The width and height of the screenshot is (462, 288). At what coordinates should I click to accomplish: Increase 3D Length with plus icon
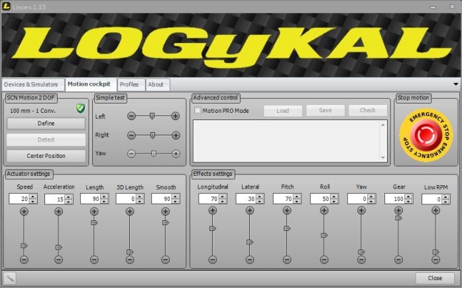click(130, 211)
